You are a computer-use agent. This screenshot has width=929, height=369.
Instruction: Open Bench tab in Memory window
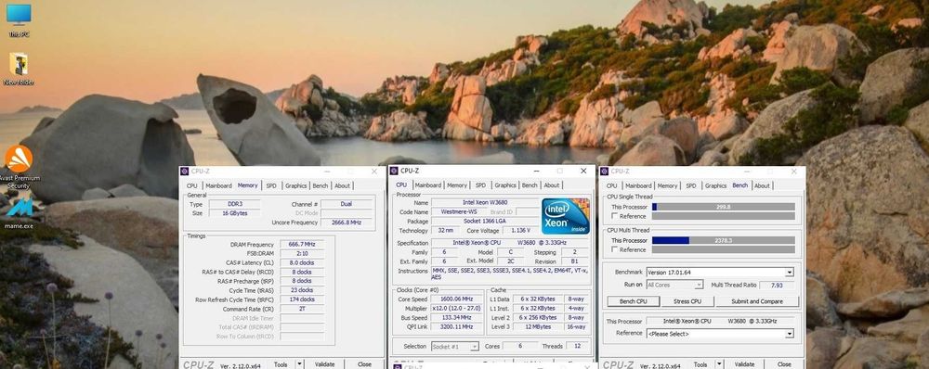click(x=321, y=185)
